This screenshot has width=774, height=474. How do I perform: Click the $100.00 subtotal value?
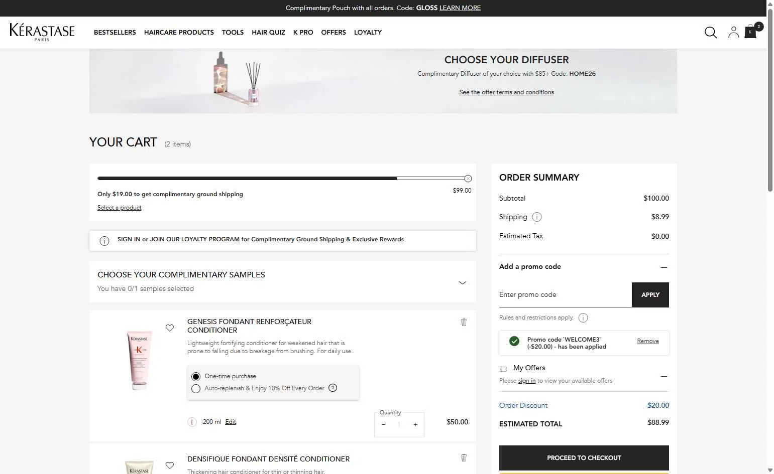[656, 198]
